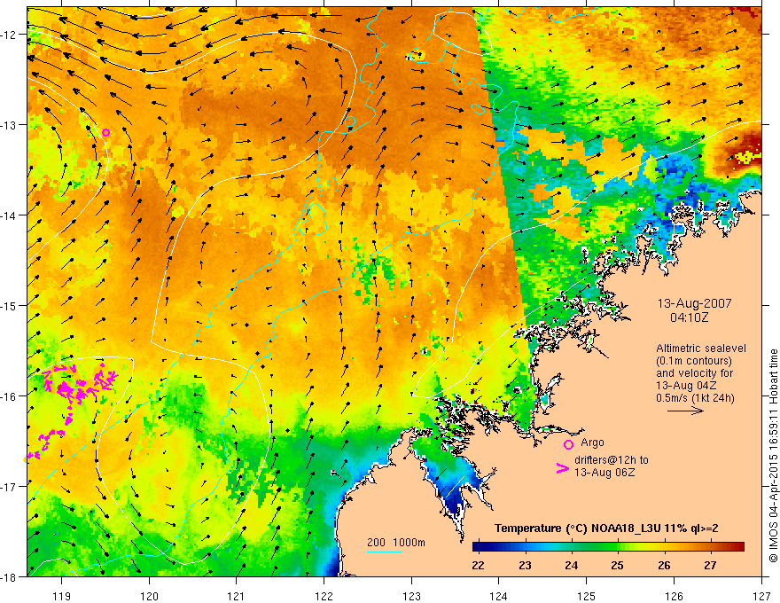Click the date label 13-Aug-2007

coord(694,303)
